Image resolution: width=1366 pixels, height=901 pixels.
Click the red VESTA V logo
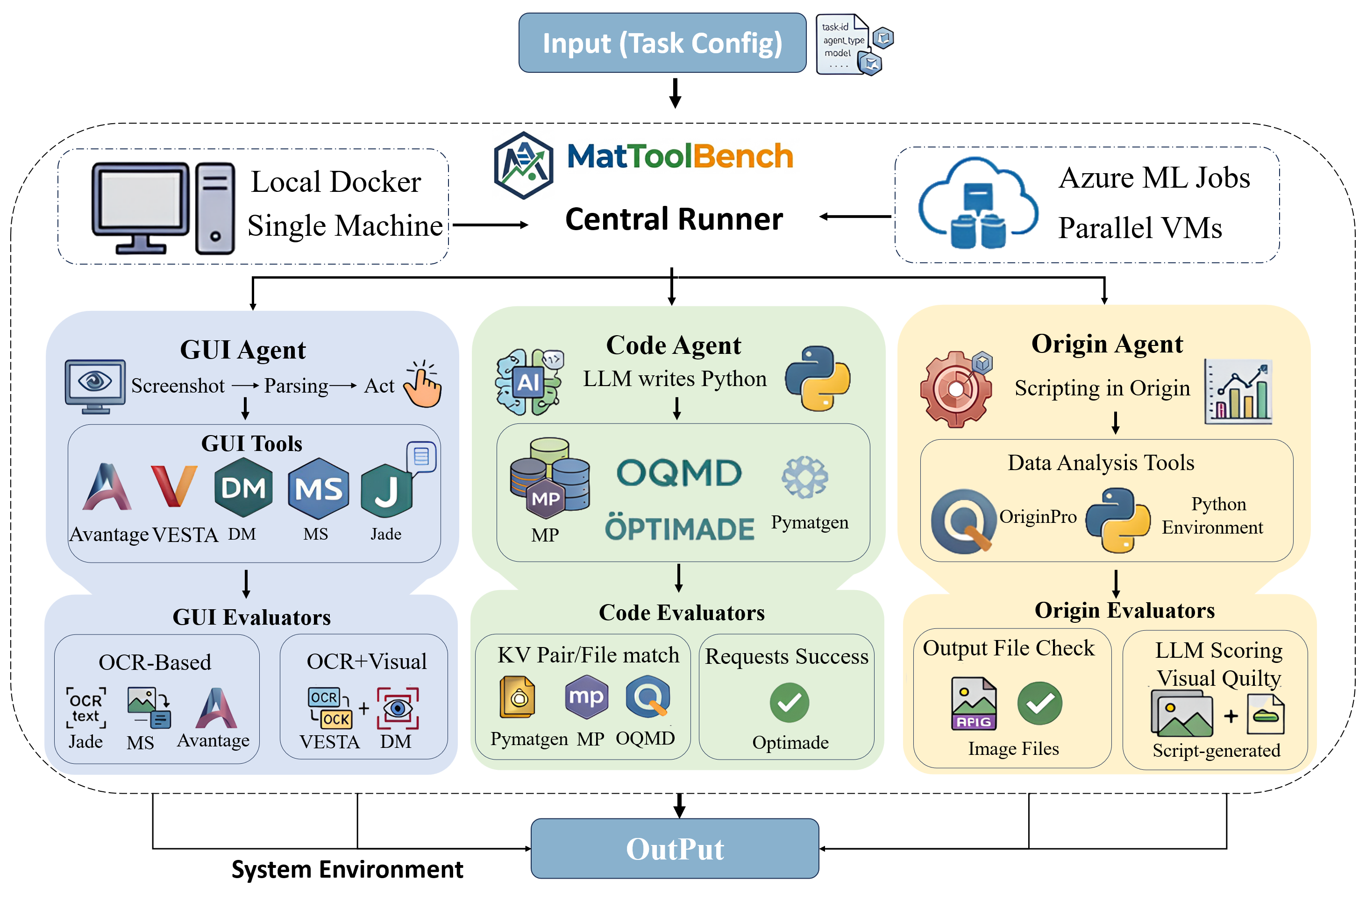click(x=174, y=486)
